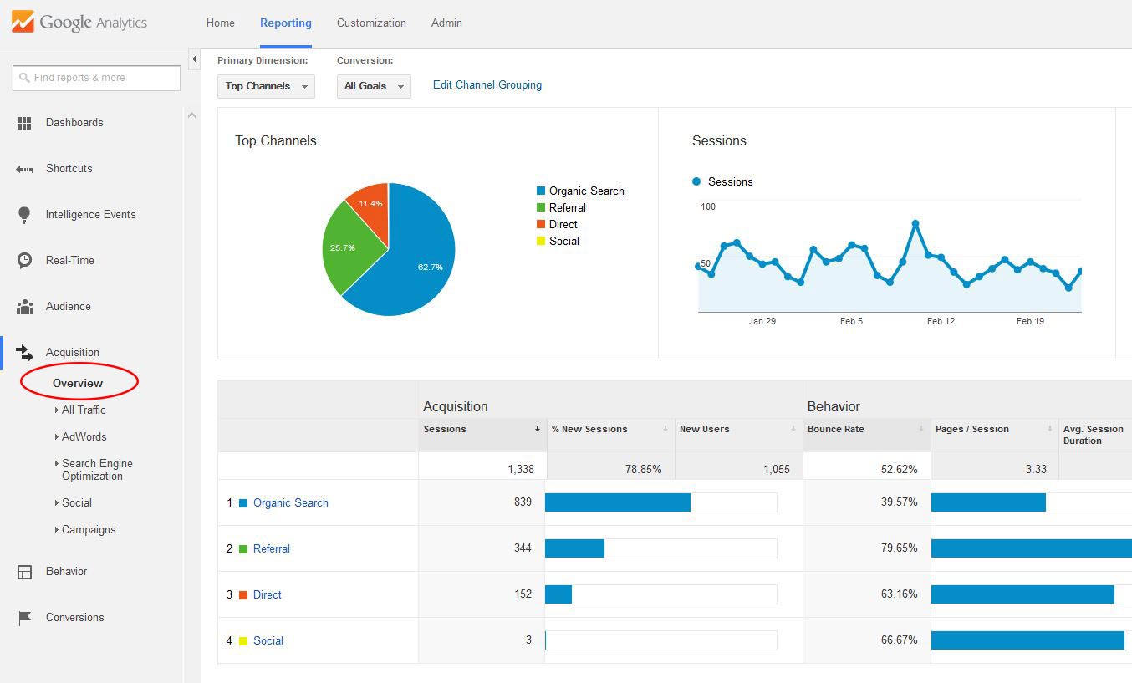This screenshot has width=1132, height=683.
Task: Open the Audience section
Action: pyautogui.click(x=68, y=307)
